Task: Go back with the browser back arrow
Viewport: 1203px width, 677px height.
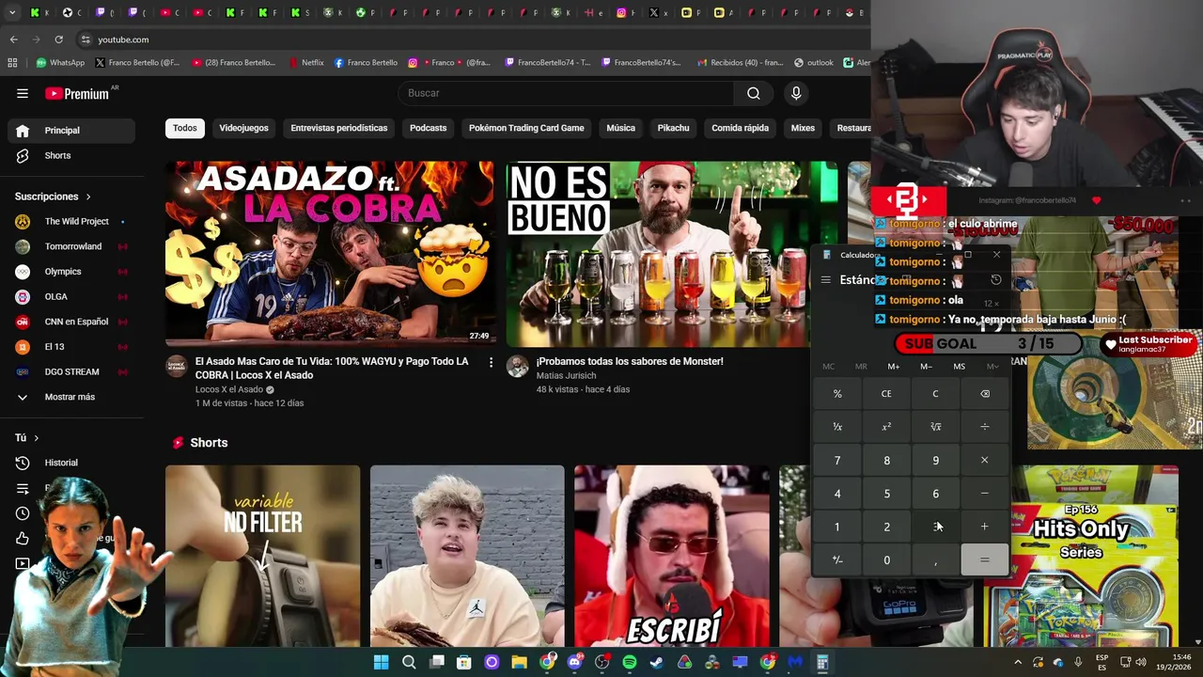Action: (x=13, y=39)
